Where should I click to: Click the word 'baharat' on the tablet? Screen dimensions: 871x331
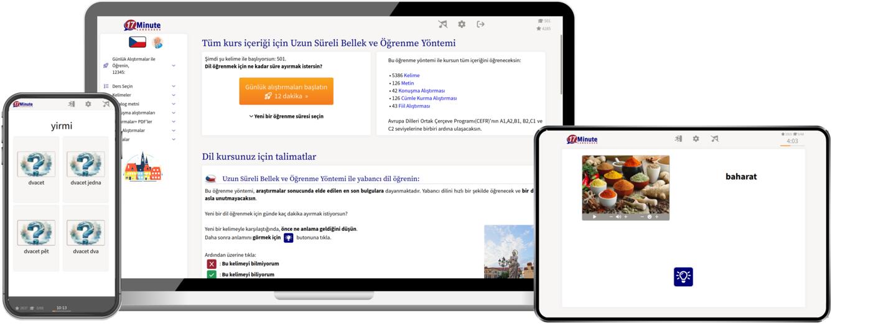[741, 177]
